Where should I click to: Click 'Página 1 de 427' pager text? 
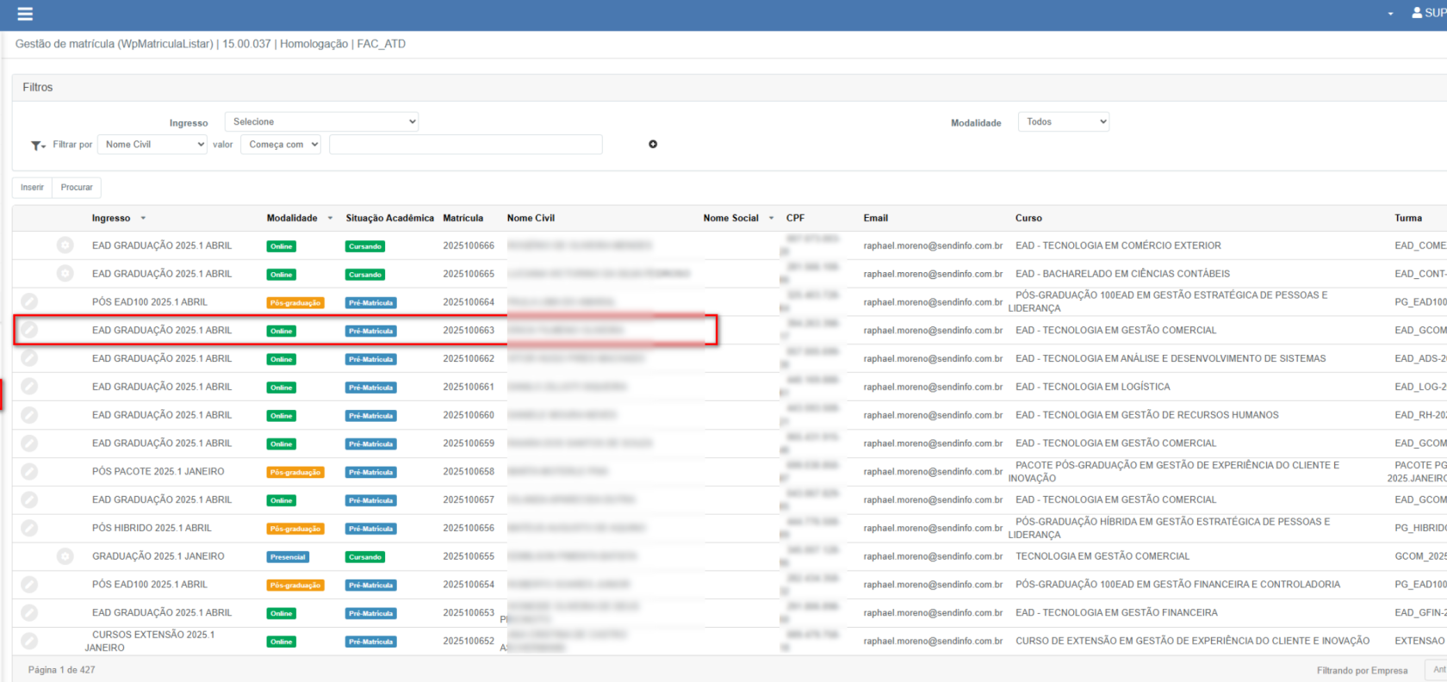62,670
